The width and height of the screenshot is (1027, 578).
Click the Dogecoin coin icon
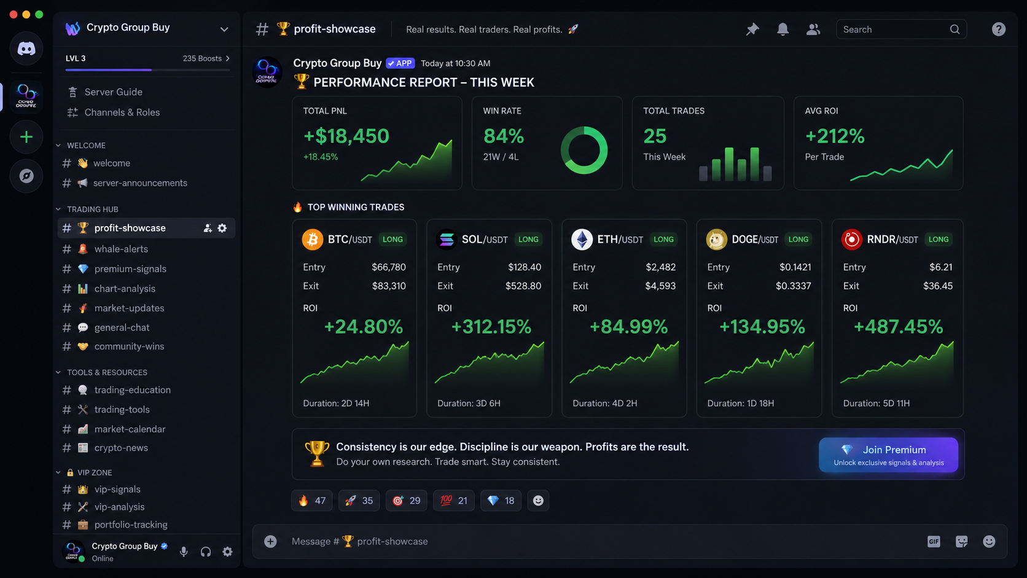pos(716,240)
